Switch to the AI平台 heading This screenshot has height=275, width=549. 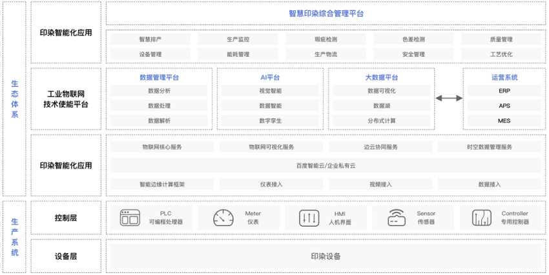(270, 77)
